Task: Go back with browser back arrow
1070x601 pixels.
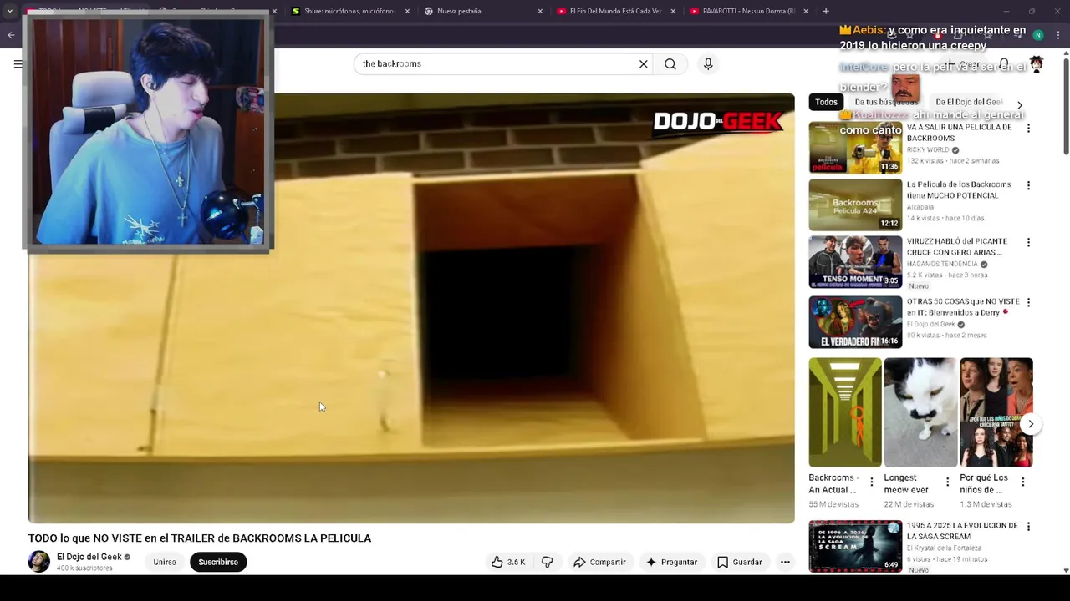Action: pyautogui.click(x=11, y=35)
